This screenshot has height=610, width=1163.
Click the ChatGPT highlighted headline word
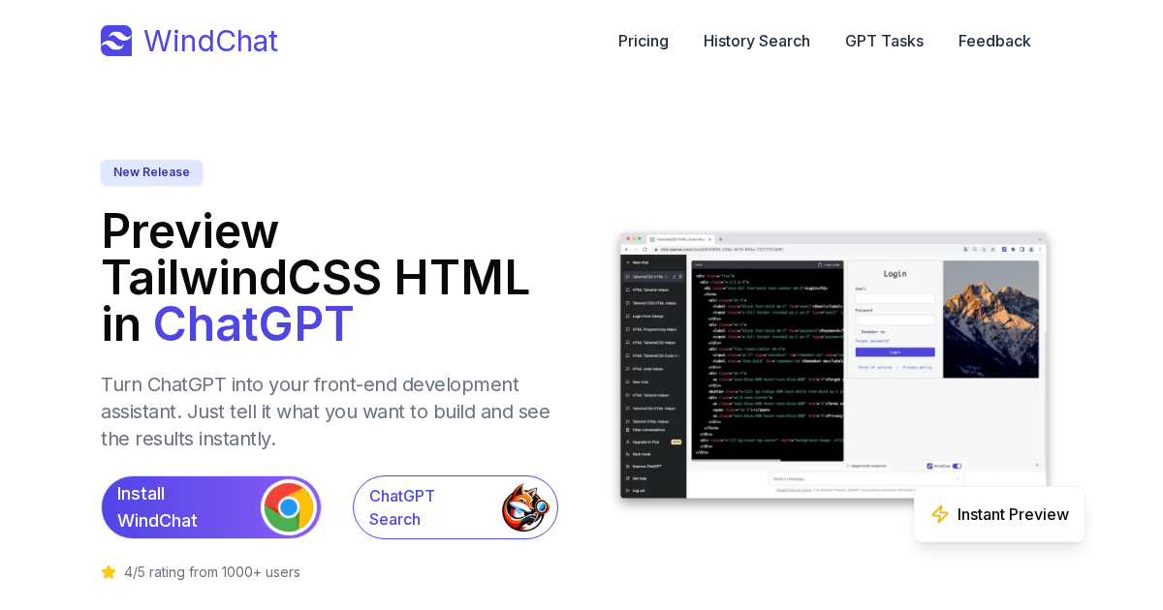254,323
